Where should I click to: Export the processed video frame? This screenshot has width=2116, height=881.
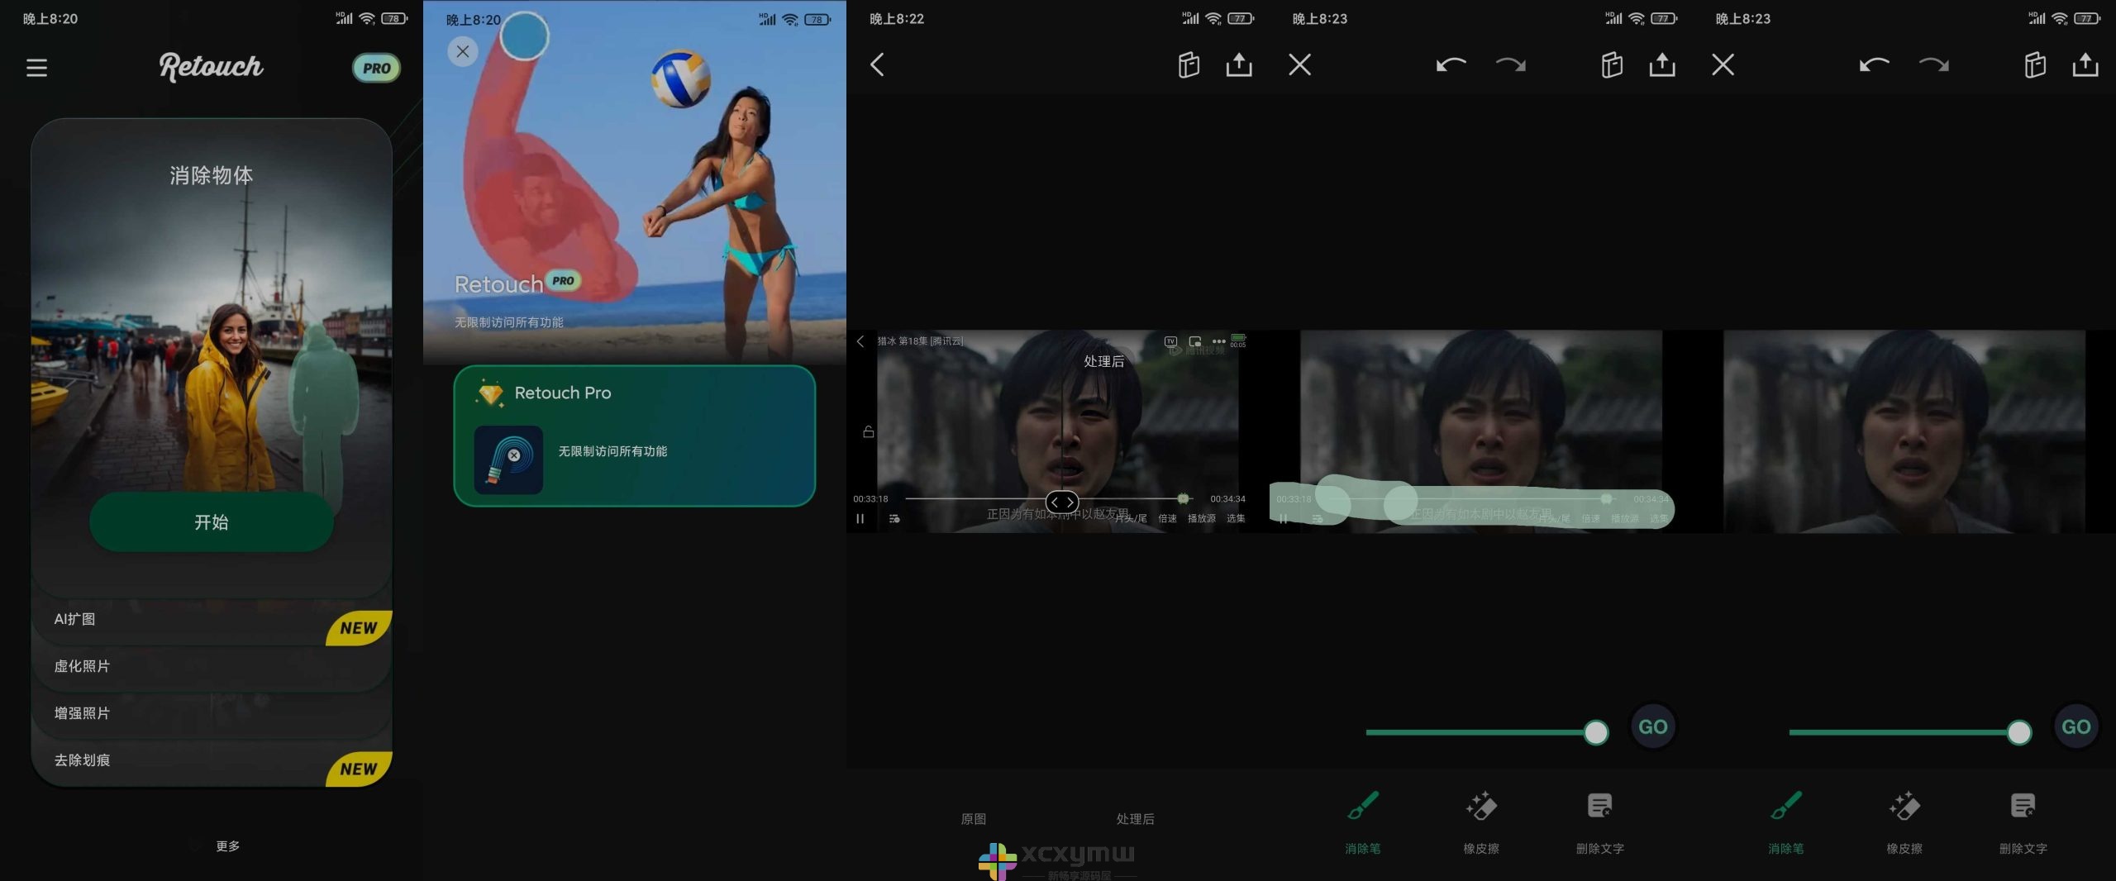click(x=1238, y=64)
